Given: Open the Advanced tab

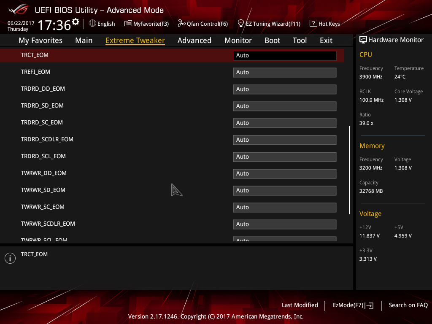Looking at the screenshot, I should point(194,40).
